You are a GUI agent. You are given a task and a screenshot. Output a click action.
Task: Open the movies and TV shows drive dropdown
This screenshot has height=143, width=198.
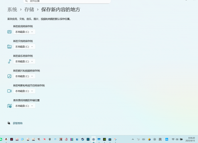click(x=24, y=91)
